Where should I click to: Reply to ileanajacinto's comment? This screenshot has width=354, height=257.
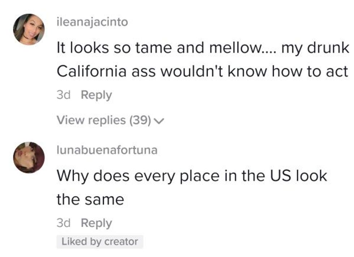96,95
